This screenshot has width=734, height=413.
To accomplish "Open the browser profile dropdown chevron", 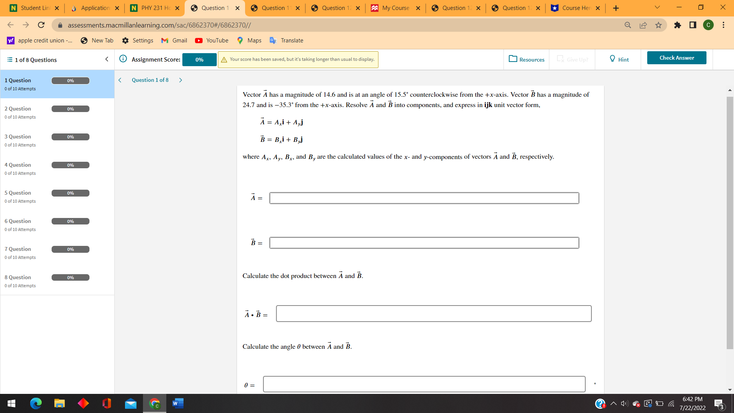I will click(657, 7).
